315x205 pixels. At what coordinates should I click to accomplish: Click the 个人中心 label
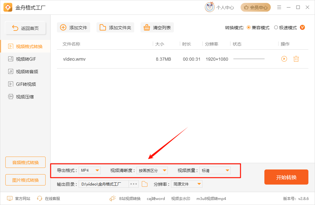[x=225, y=8]
